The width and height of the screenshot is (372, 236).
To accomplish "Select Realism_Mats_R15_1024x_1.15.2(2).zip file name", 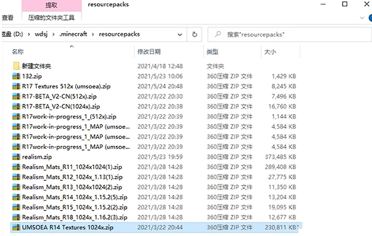I will (x=75, y=207).
